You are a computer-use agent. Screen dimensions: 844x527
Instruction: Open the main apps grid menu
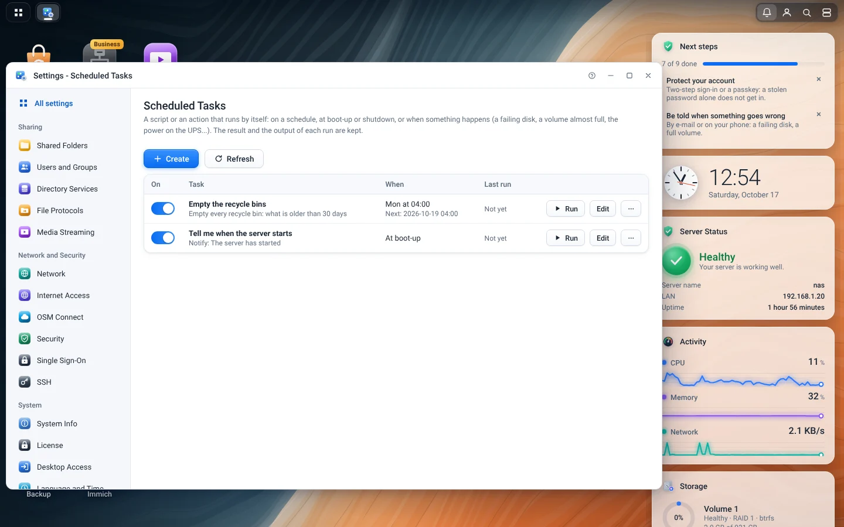pyautogui.click(x=18, y=12)
